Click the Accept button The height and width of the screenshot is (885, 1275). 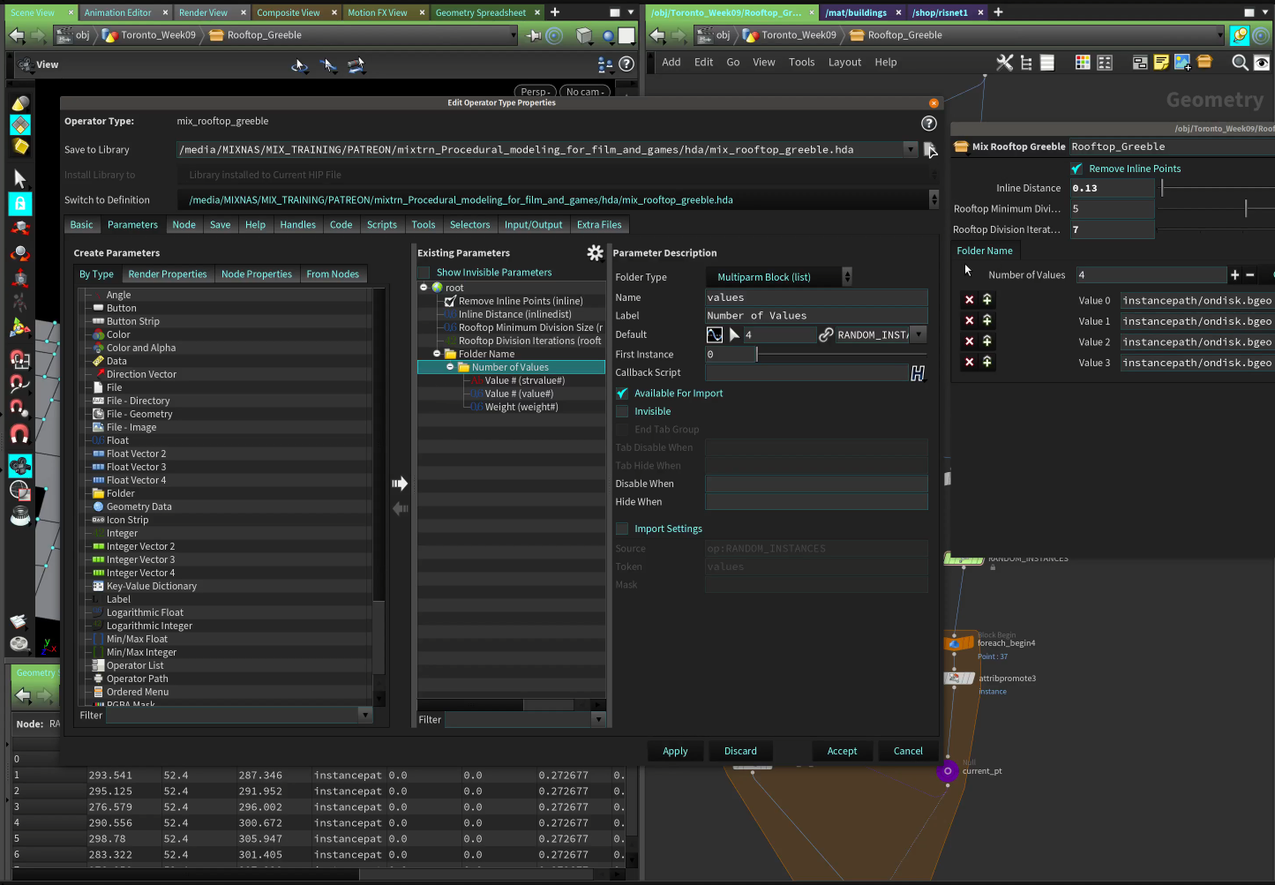(x=842, y=751)
